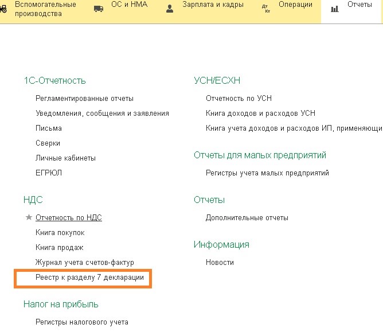Image resolution: width=383 pixels, height=332 pixels.
Task: Toggle the favorite star next to Отчетность по НДС
Action: (x=29, y=217)
